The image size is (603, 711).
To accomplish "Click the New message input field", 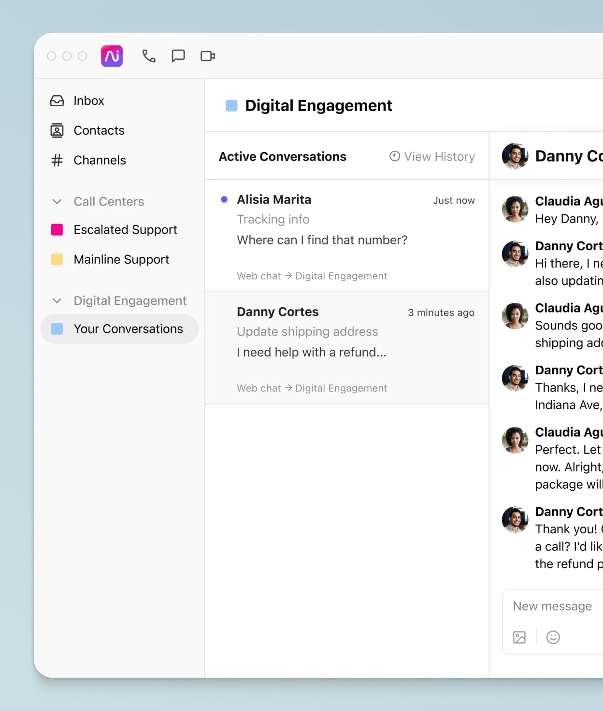I will [553, 606].
